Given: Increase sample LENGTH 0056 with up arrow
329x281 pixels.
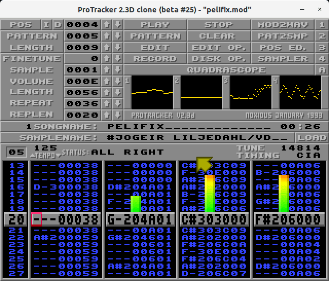Looking at the screenshot, I should pos(106,92).
